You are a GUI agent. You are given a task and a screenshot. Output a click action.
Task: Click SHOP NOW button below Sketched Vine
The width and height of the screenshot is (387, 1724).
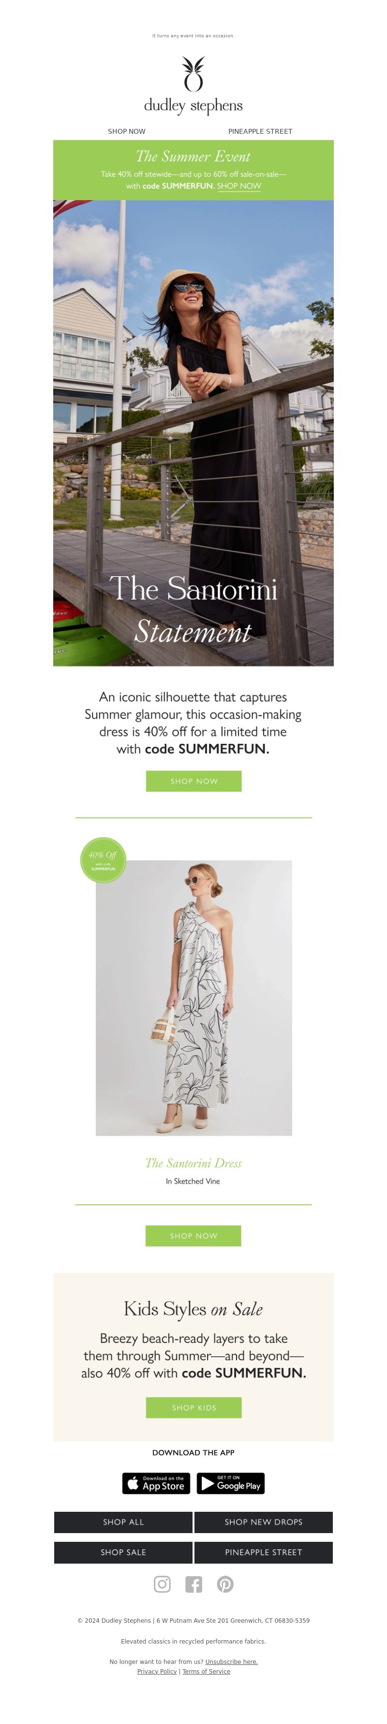193,1236
